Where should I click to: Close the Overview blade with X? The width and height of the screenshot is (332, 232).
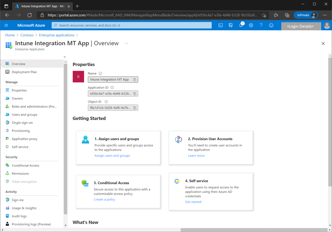tap(323, 44)
